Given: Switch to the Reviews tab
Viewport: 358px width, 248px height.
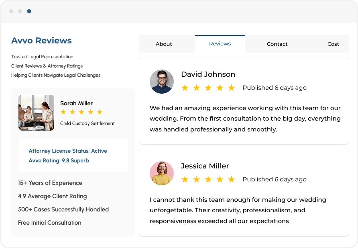Looking at the screenshot, I should [x=220, y=44].
